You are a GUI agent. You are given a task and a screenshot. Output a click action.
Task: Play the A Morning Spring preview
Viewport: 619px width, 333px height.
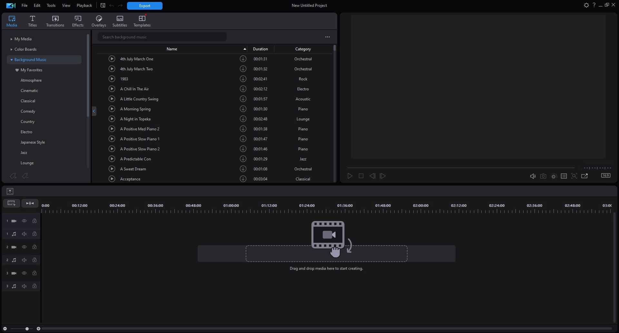[x=112, y=109]
